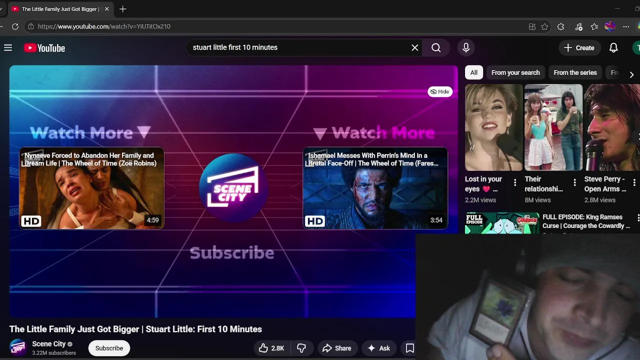Click the Subscribe text on the end screen
The image size is (640, 360).
click(x=232, y=253)
